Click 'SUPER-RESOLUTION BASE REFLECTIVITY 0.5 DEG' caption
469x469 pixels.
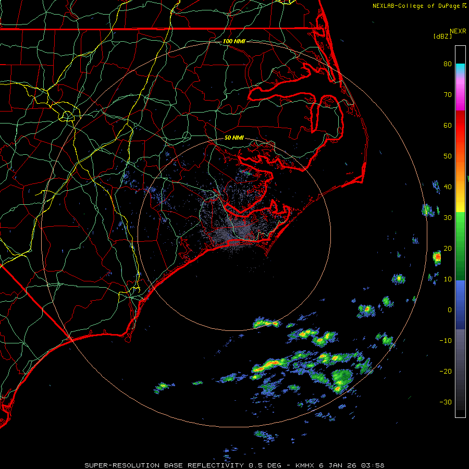pyautogui.click(x=183, y=465)
